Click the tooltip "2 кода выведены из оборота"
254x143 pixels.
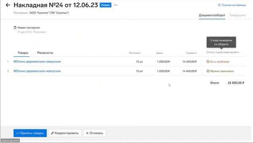(221, 42)
